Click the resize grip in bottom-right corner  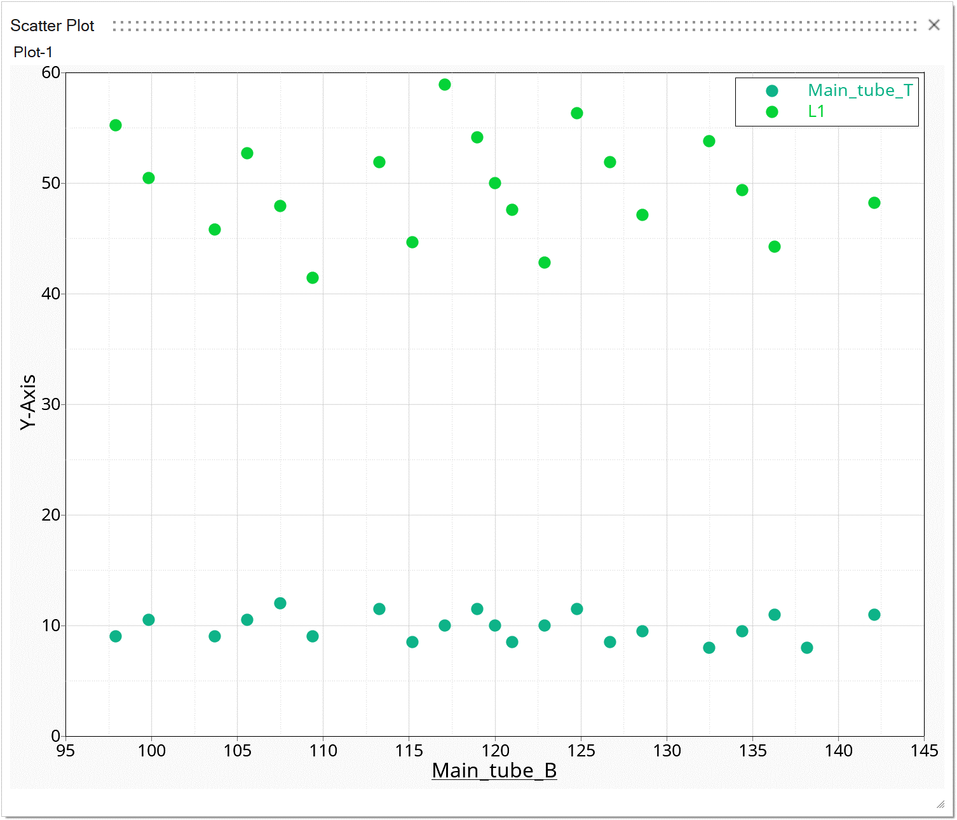click(940, 805)
